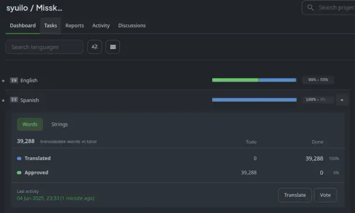Open the Discussions tab
The height and width of the screenshot is (213, 355).
132,26
